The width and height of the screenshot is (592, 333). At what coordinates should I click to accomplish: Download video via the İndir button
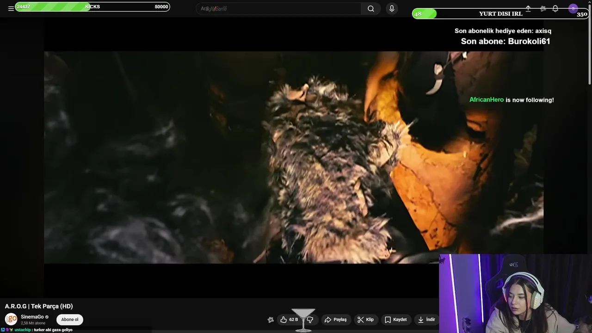pos(426,320)
